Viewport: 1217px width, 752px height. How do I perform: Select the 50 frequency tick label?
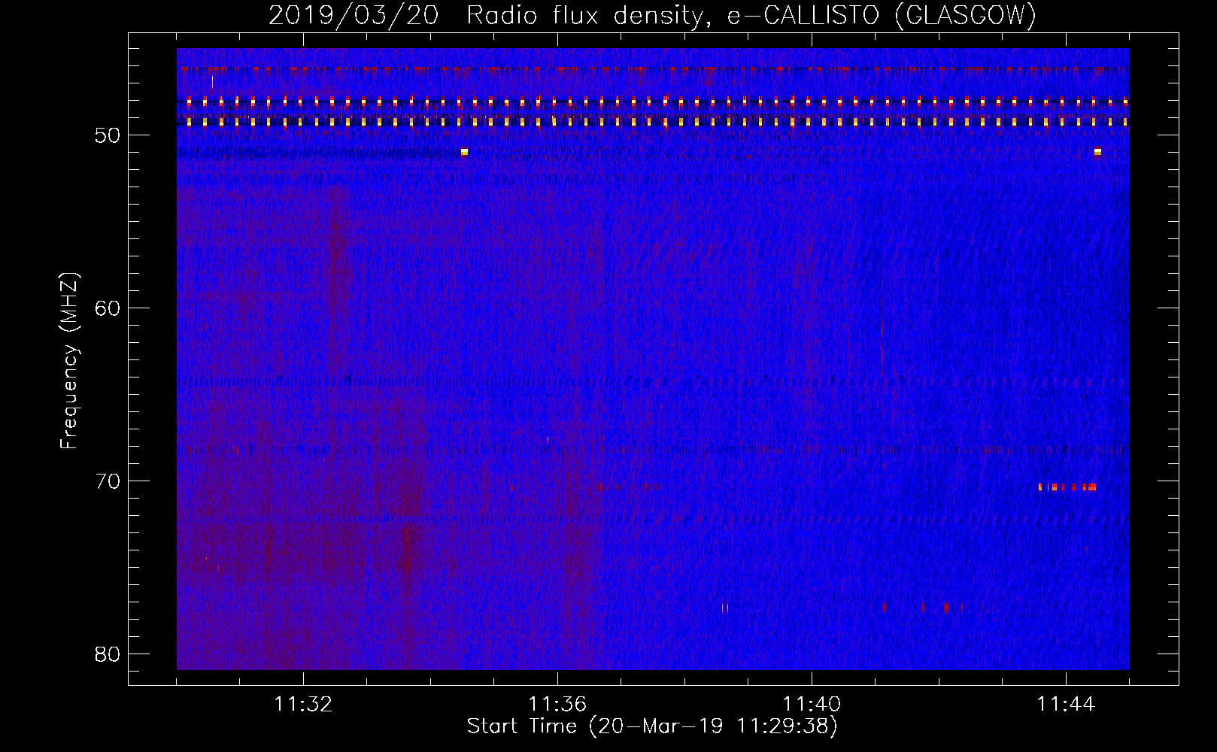(x=108, y=136)
